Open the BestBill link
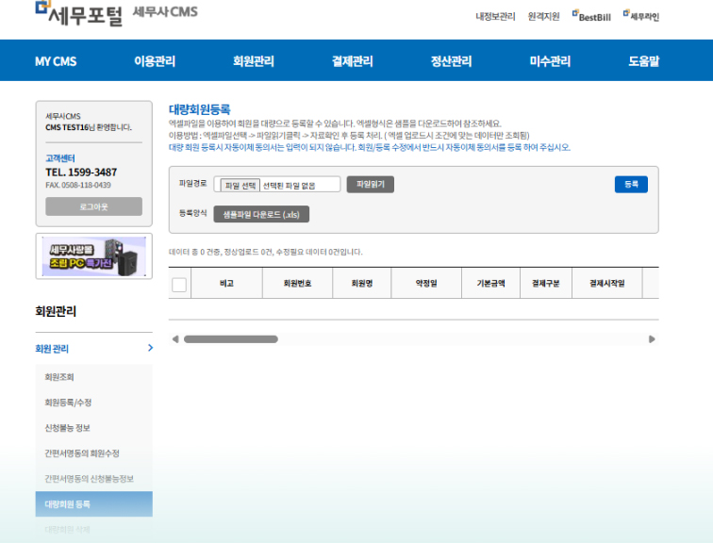This screenshot has width=713, height=543. coord(591,16)
